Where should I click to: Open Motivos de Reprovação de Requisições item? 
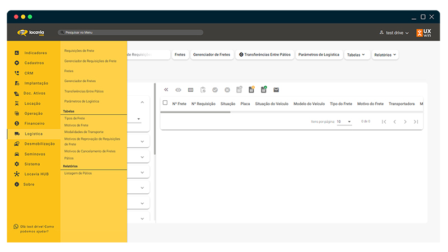coord(92,142)
